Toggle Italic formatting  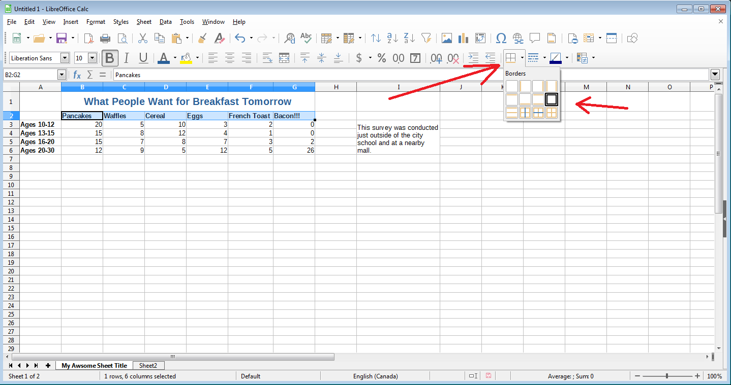point(127,58)
